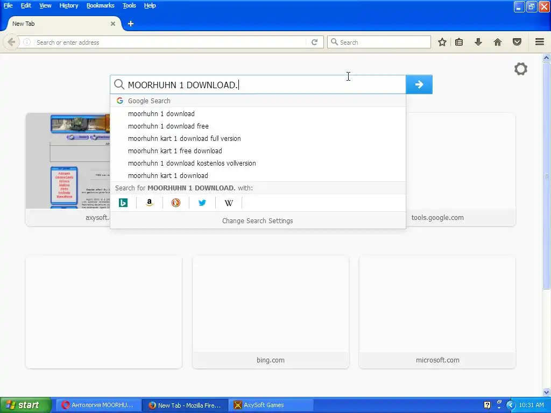Search with Bing icon
Screen dimensions: 551x413
[x=123, y=203]
